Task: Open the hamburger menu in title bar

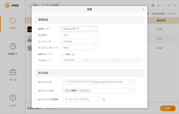Action: click(x=158, y=5)
